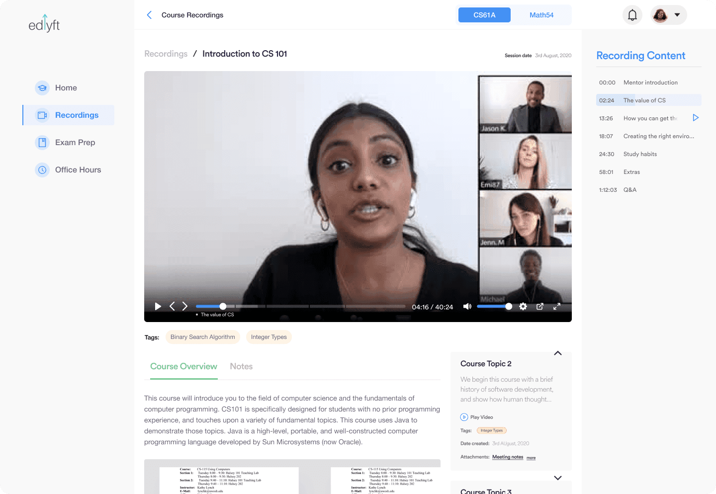Click the Integer Types tag in Topic 2
Image resolution: width=716 pixels, height=494 pixels.
pyautogui.click(x=492, y=430)
